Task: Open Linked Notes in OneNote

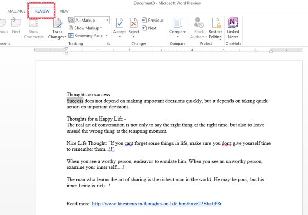Action: 233,28
